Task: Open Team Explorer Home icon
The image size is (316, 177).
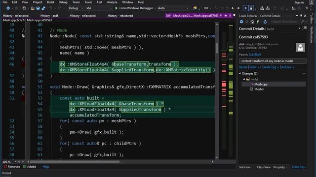Action: coord(252,22)
